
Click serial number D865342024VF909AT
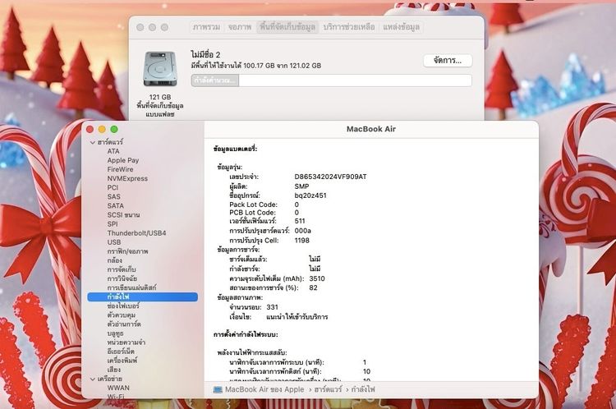[330, 177]
